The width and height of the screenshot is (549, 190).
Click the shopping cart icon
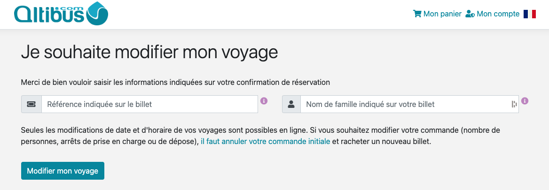(x=417, y=14)
